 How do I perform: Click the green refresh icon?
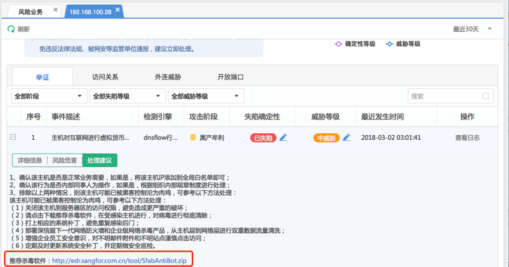pyautogui.click(x=11, y=29)
